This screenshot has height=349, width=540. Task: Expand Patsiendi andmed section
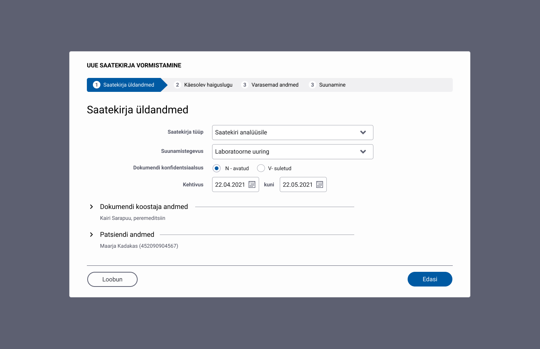tap(91, 235)
